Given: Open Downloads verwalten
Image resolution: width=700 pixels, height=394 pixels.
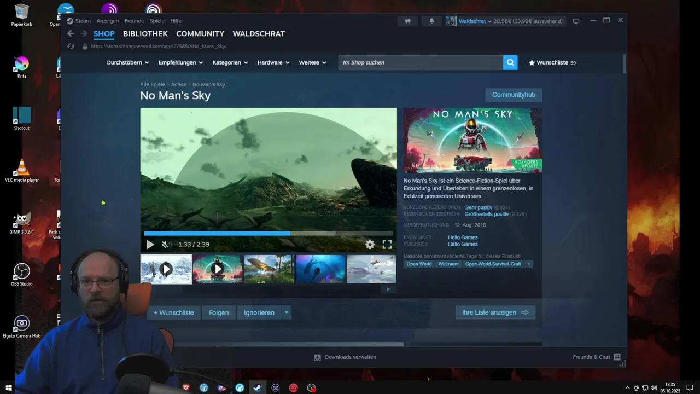Looking at the screenshot, I should 345,357.
